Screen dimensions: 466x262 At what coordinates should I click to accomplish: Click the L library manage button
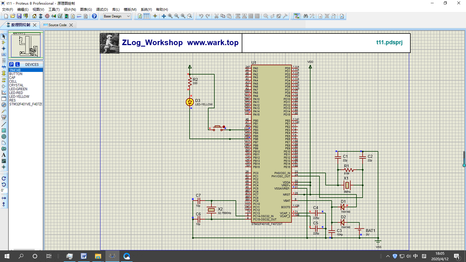tap(17, 64)
